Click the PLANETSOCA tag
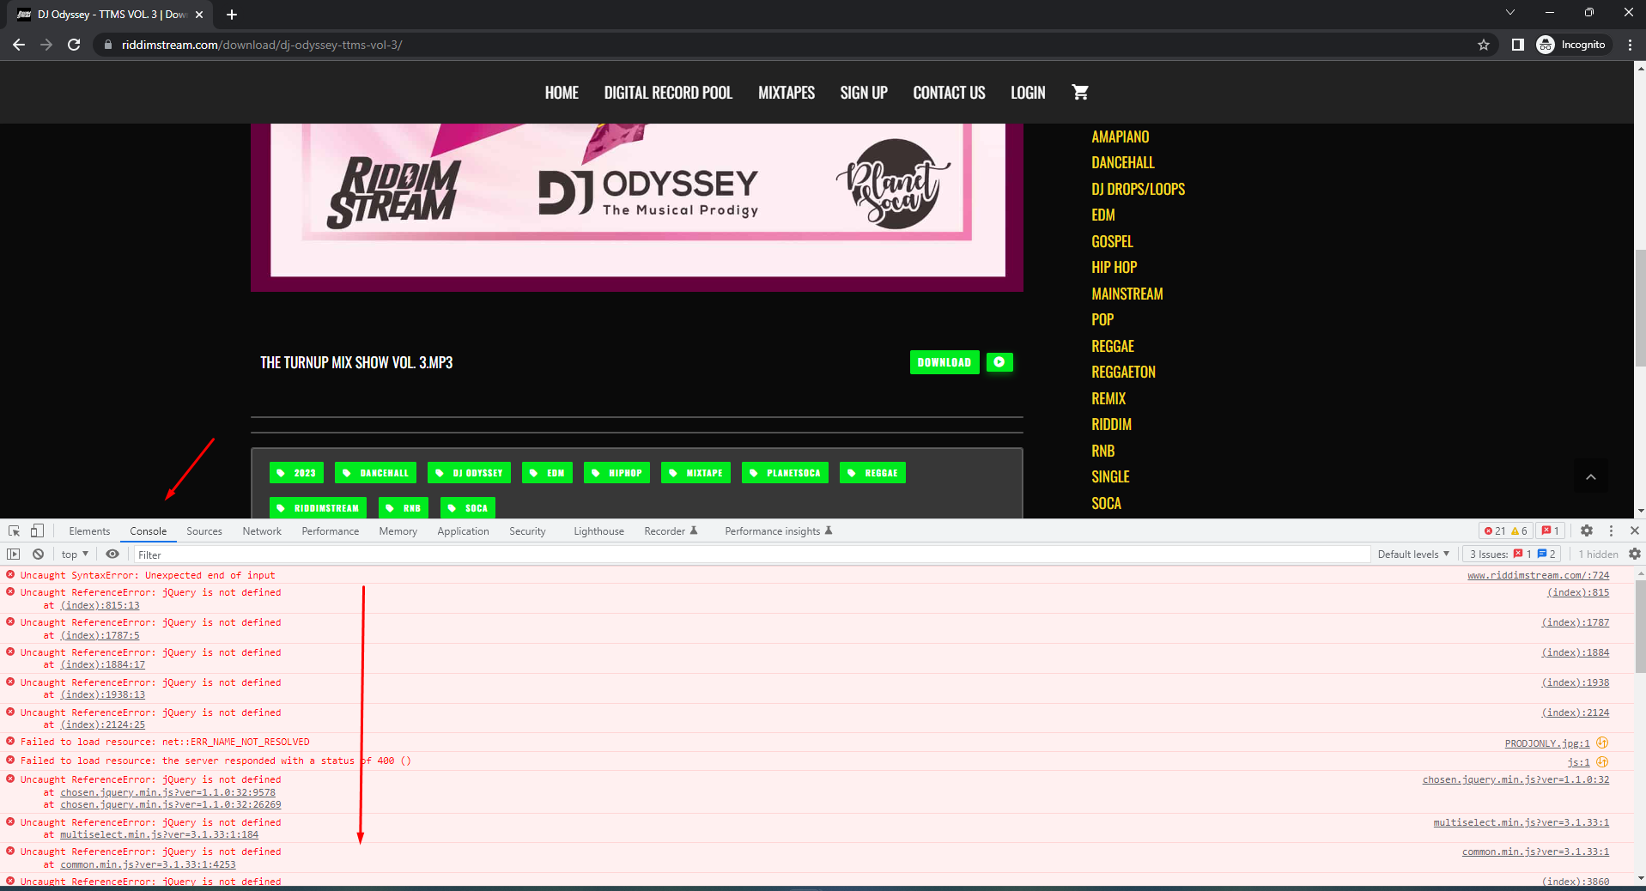 click(x=785, y=473)
